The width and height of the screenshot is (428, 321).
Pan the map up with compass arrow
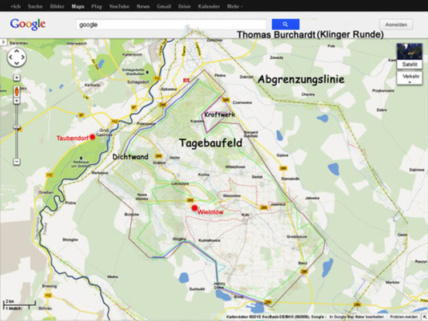coord(16,51)
